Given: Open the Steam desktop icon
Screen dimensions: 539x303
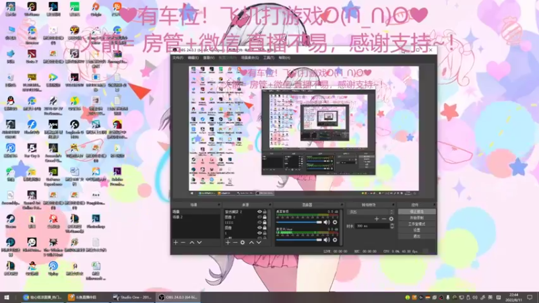Looking at the screenshot, I should [x=10, y=222].
